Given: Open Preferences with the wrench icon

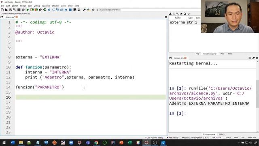Looking at the screenshot, I should point(84,10).
